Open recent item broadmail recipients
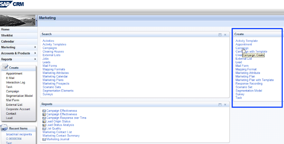Viewport: 284px width, 144px height. pyautogui.click(x=19, y=134)
